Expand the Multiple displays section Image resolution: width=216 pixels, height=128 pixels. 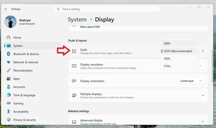pos(203,95)
